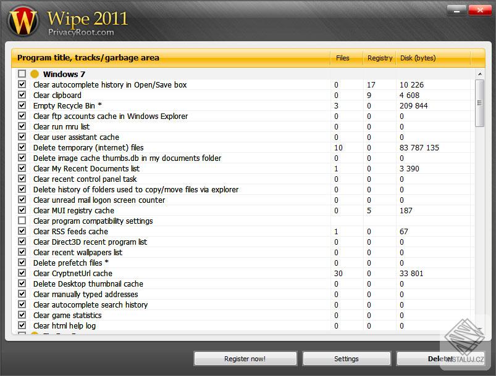Toggle Delete prefetch files checkbox
The height and width of the screenshot is (376, 496).
click(22, 263)
